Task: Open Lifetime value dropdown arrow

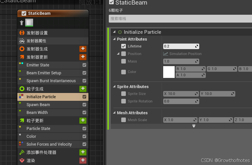Action: click(197, 46)
